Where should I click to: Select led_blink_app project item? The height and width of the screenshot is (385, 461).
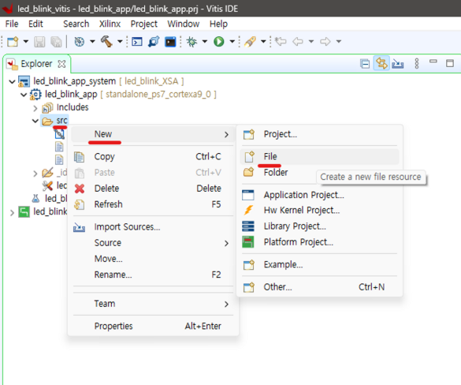coord(71,94)
